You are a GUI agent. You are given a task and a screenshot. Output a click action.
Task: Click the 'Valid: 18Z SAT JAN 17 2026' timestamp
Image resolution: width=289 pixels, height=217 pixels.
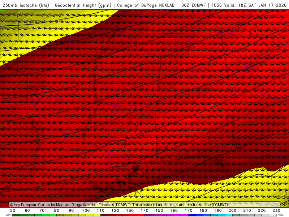tap(255, 5)
